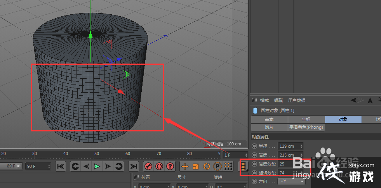The height and width of the screenshot is (188, 381).
Task: Toggle the 旋转分段 animation dot
Action: tap(254, 173)
